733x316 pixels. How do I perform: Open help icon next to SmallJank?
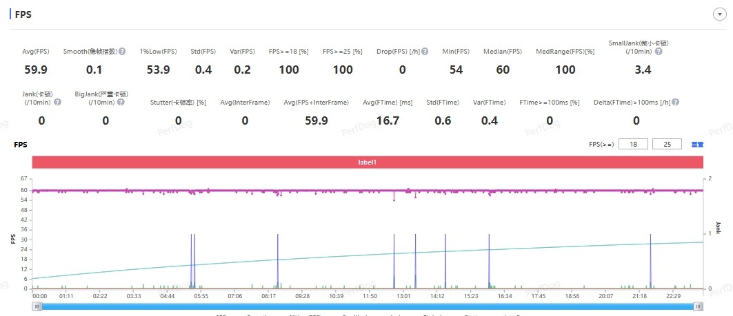coord(659,52)
